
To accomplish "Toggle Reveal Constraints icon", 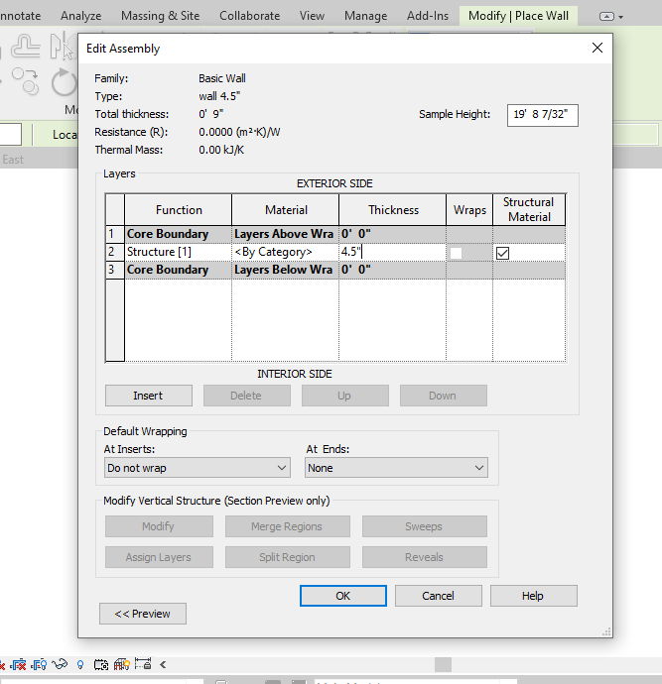I will click(143, 664).
